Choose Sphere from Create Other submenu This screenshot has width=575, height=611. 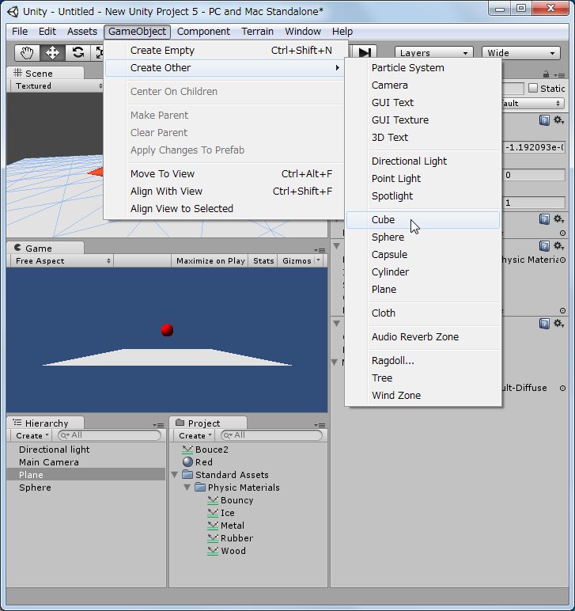coord(423,237)
